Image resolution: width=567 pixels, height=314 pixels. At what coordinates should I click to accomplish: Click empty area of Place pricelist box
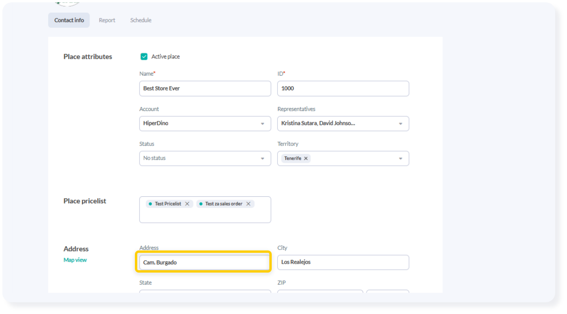click(x=205, y=215)
